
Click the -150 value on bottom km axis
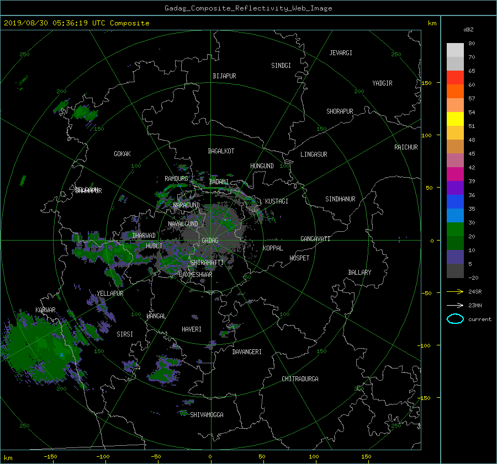(x=50, y=457)
